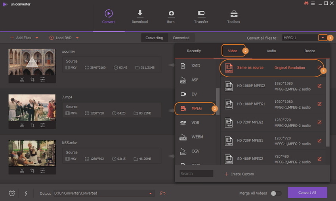Image resolution: width=336 pixels, height=201 pixels.
Task: Select HD 720P MPEG2 preset
Action: coord(273,123)
